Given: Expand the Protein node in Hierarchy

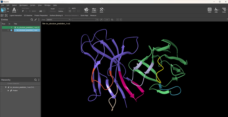Looking at the screenshot, I should click(x=8, y=91).
